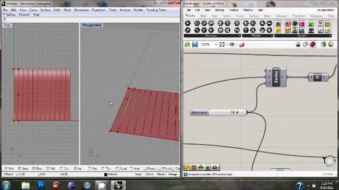Click the disable preview icon in Grasshopper toolbar

298,44
